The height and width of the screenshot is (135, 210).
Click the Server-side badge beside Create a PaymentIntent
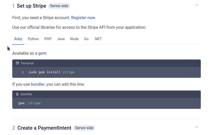[x=84, y=128]
